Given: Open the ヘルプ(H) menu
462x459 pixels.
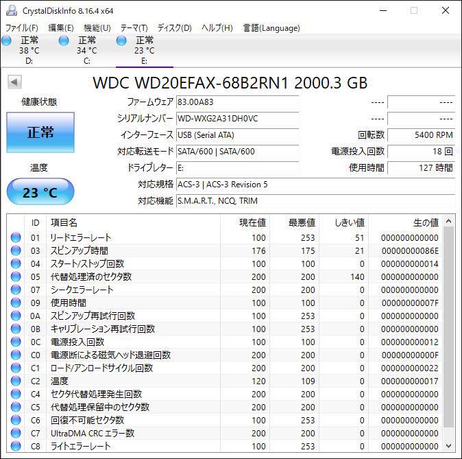Looking at the screenshot, I should [x=217, y=28].
